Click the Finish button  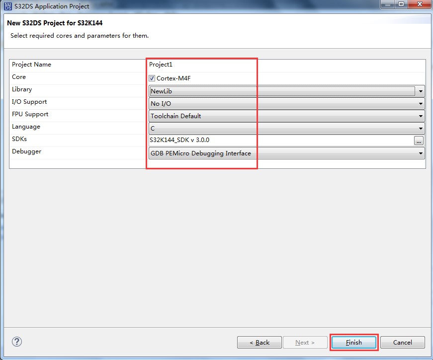(x=354, y=342)
